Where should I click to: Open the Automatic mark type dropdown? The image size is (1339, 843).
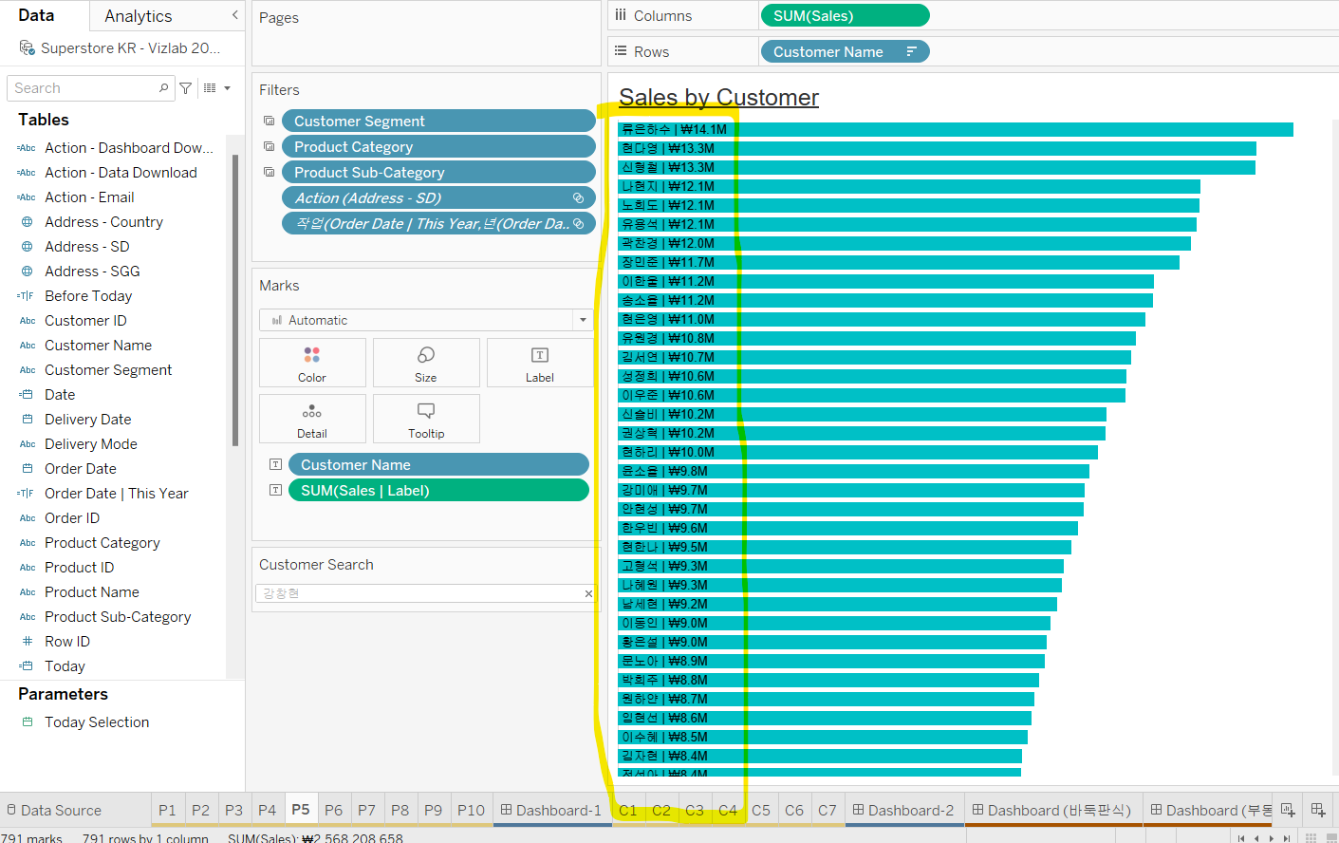583,320
